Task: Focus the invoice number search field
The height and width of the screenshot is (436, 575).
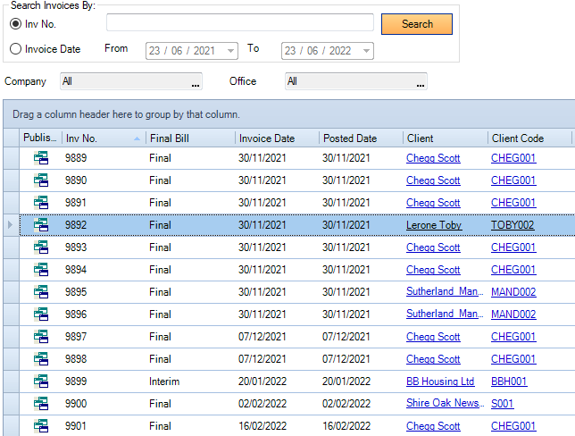Action: tap(240, 22)
